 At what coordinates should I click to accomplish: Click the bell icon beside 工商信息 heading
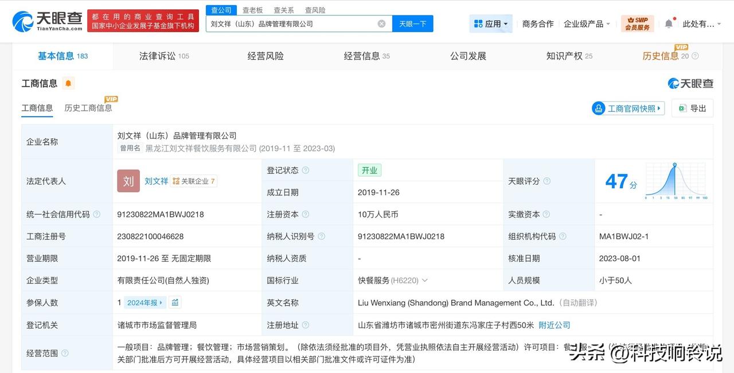(x=68, y=83)
